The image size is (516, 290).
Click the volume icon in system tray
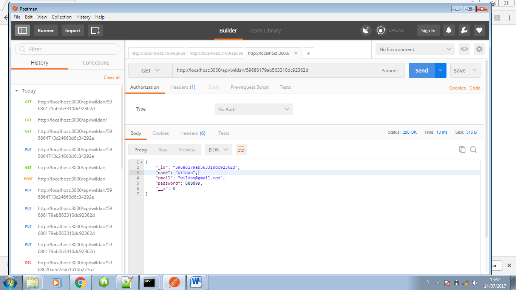point(475,282)
